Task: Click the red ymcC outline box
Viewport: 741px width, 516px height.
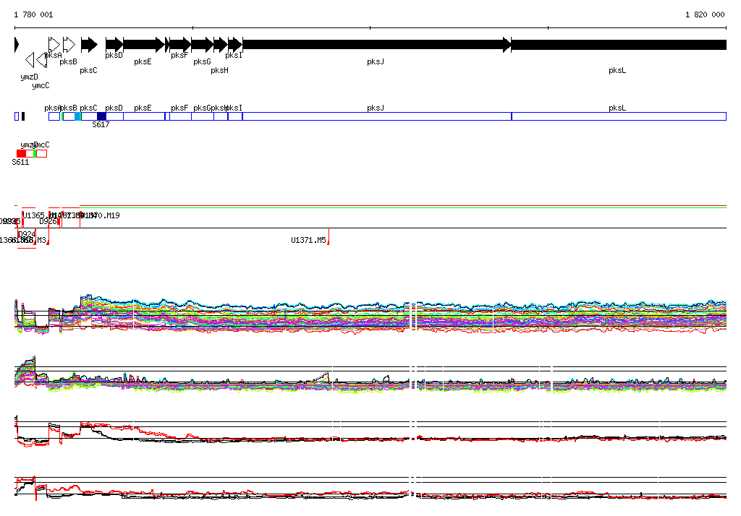Action: pyautogui.click(x=42, y=153)
